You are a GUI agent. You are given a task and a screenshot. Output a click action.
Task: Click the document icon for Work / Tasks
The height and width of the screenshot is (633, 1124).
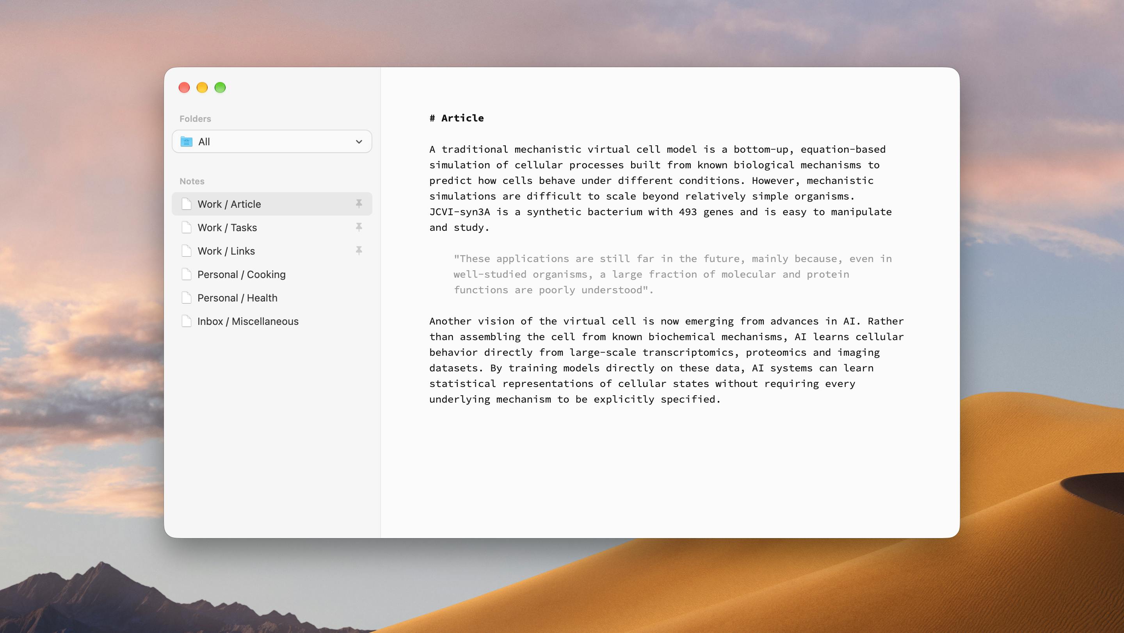pyautogui.click(x=186, y=227)
